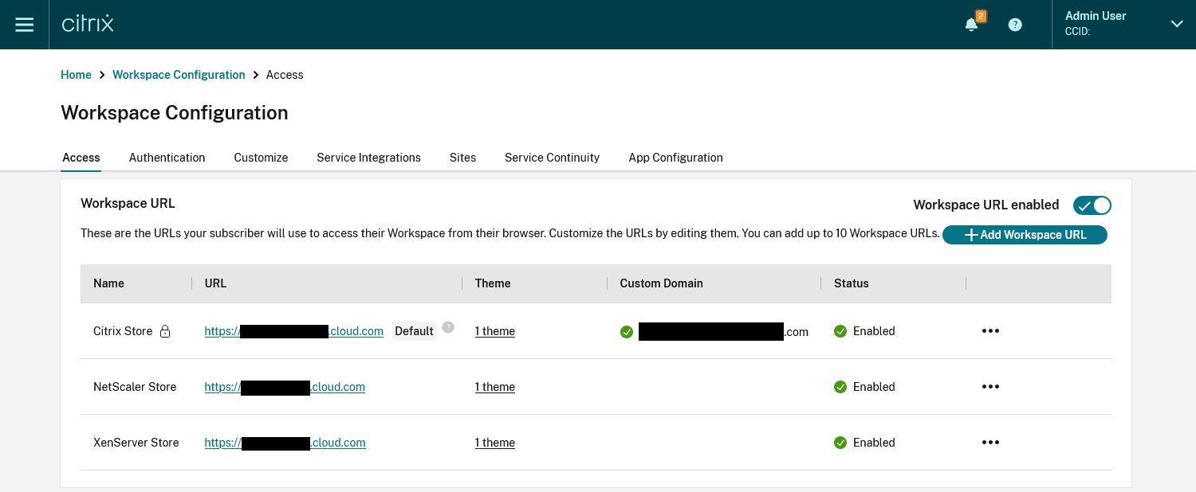Click the Workspace Configuration breadcrumb link
Viewport: 1196px width, 492px height.
pos(179,75)
